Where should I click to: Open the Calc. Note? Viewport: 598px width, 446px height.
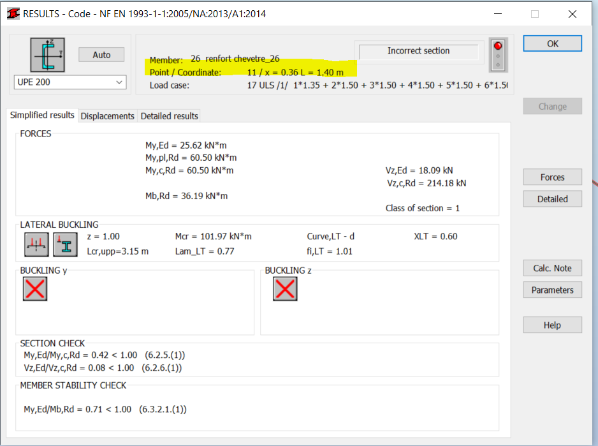tap(552, 268)
